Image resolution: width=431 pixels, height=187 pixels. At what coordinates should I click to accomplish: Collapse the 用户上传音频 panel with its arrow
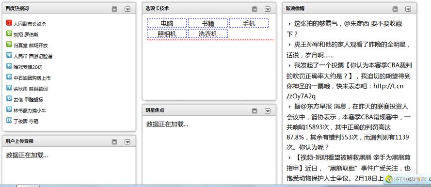(x=128, y=141)
